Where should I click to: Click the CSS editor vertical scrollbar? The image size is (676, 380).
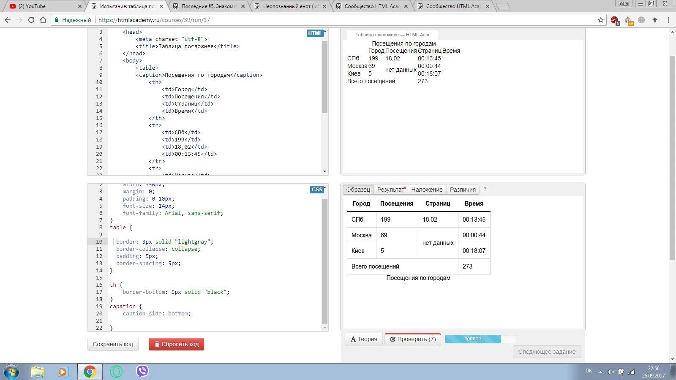pyautogui.click(x=324, y=262)
